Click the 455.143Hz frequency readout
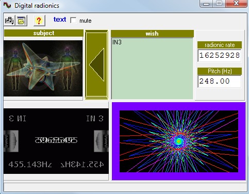The width and height of the screenshot is (249, 194). [30, 165]
